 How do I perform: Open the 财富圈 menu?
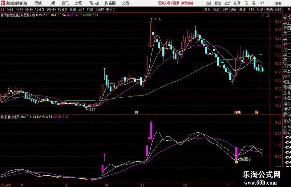tap(110, 3)
